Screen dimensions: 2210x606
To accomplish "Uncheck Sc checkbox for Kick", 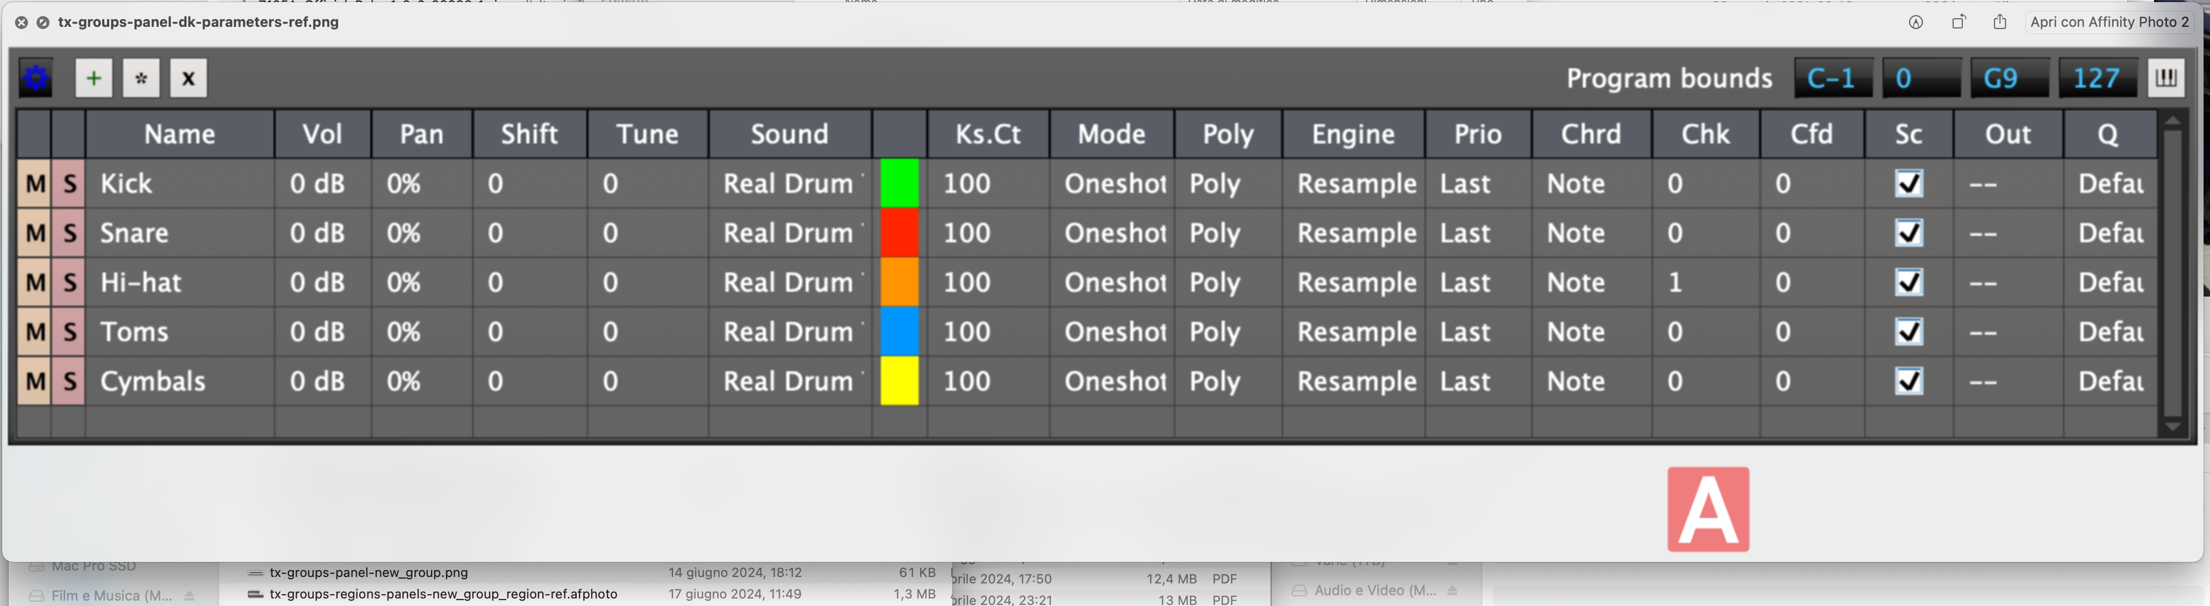I will coord(1909,183).
